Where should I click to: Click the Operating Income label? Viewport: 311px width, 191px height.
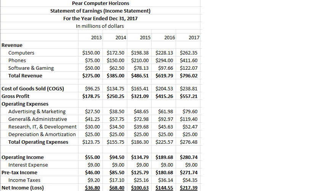tap(22, 157)
